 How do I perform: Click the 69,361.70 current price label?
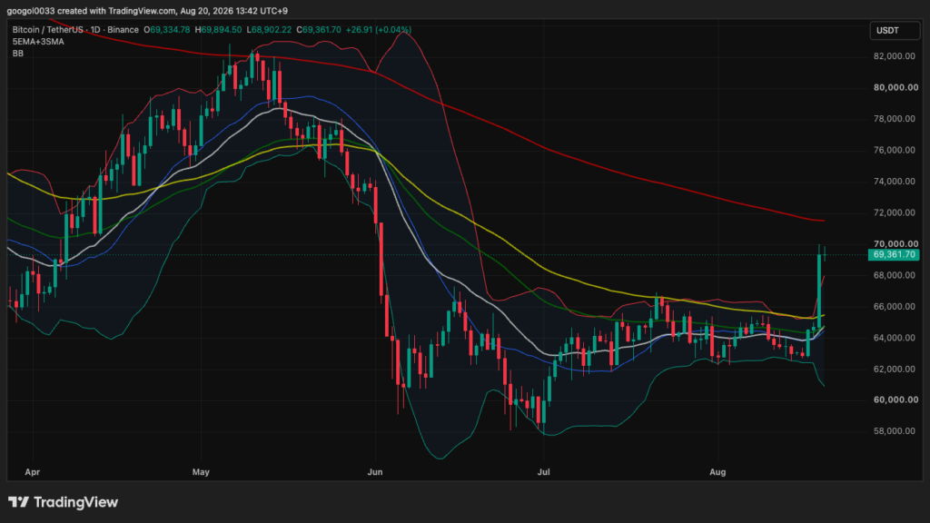point(894,254)
